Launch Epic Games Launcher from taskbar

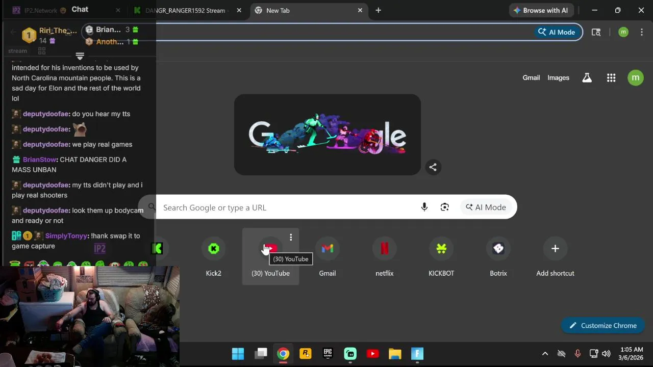click(328, 353)
